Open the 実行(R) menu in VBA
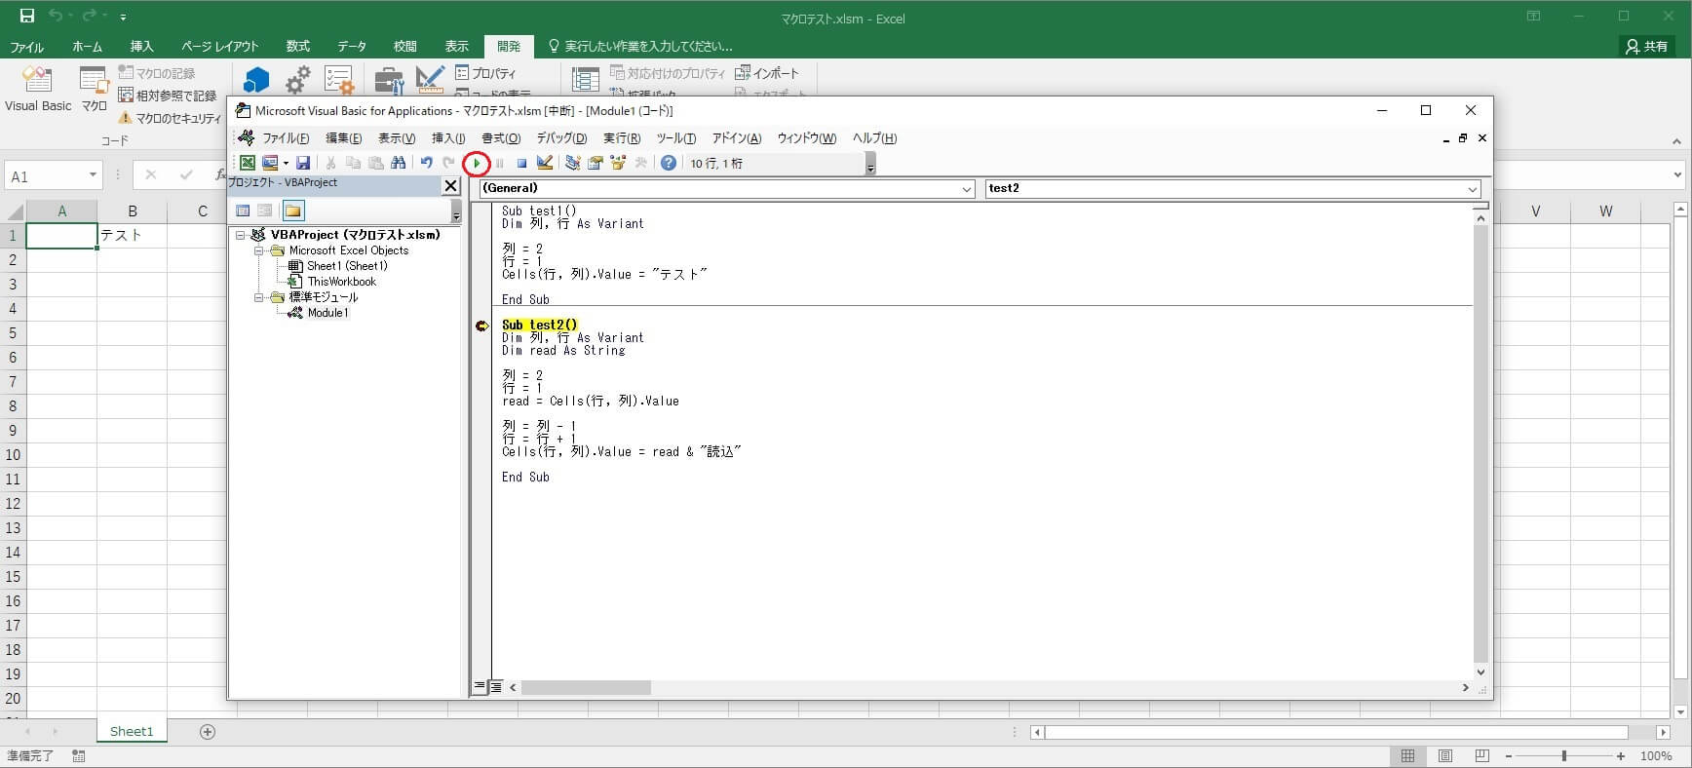The height and width of the screenshot is (768, 1692). 622,138
